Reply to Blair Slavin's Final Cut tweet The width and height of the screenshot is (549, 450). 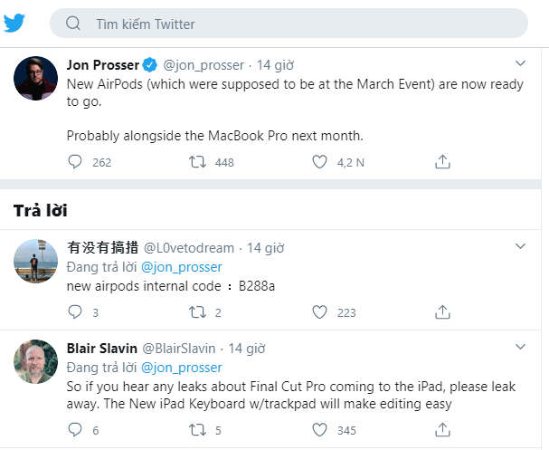coord(74,430)
